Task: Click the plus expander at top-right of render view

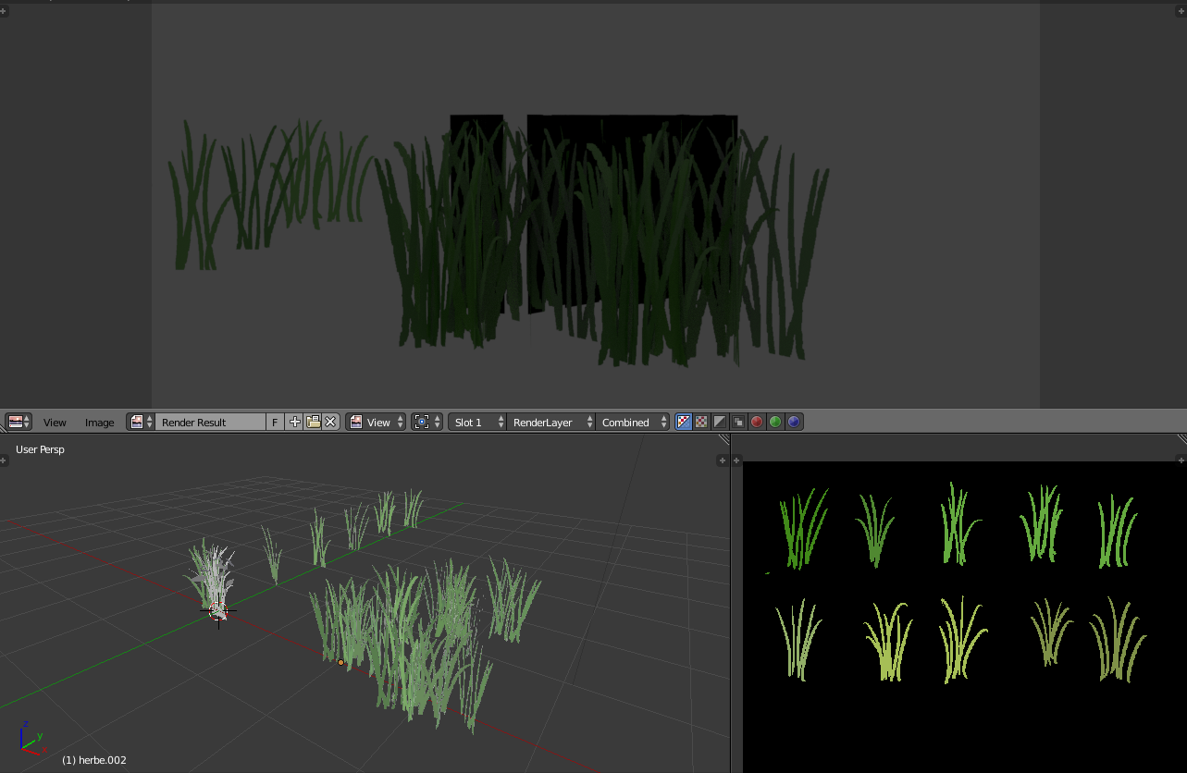Action: pyautogui.click(x=1181, y=12)
